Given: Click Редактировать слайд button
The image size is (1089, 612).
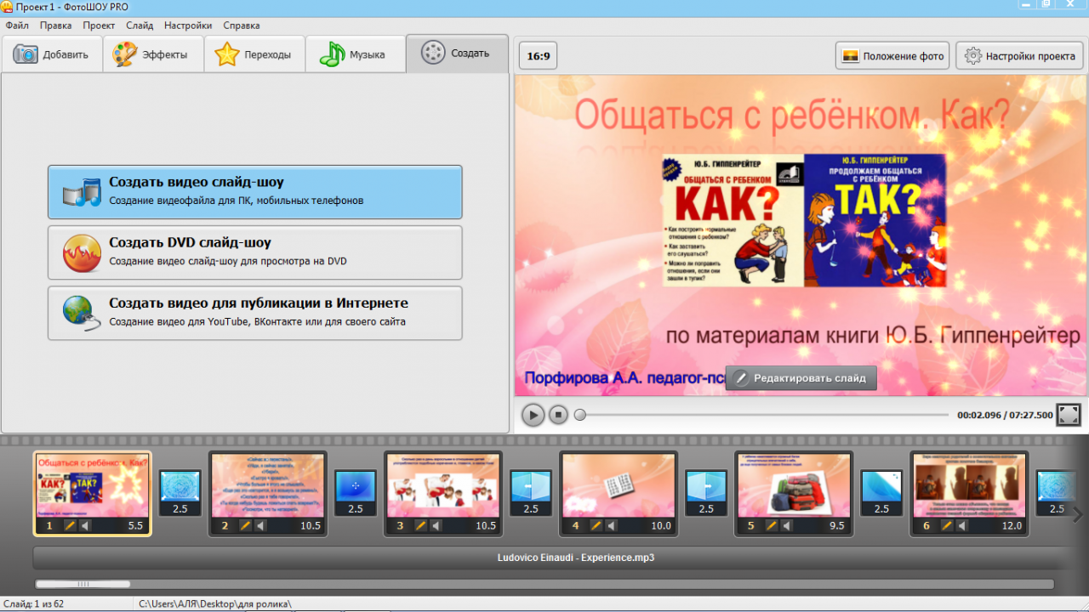Looking at the screenshot, I should (x=801, y=378).
